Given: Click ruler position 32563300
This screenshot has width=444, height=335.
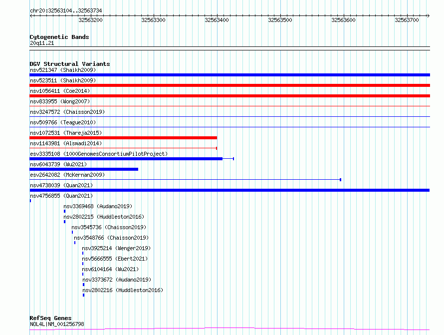Looking at the screenshot, I should (x=153, y=20).
